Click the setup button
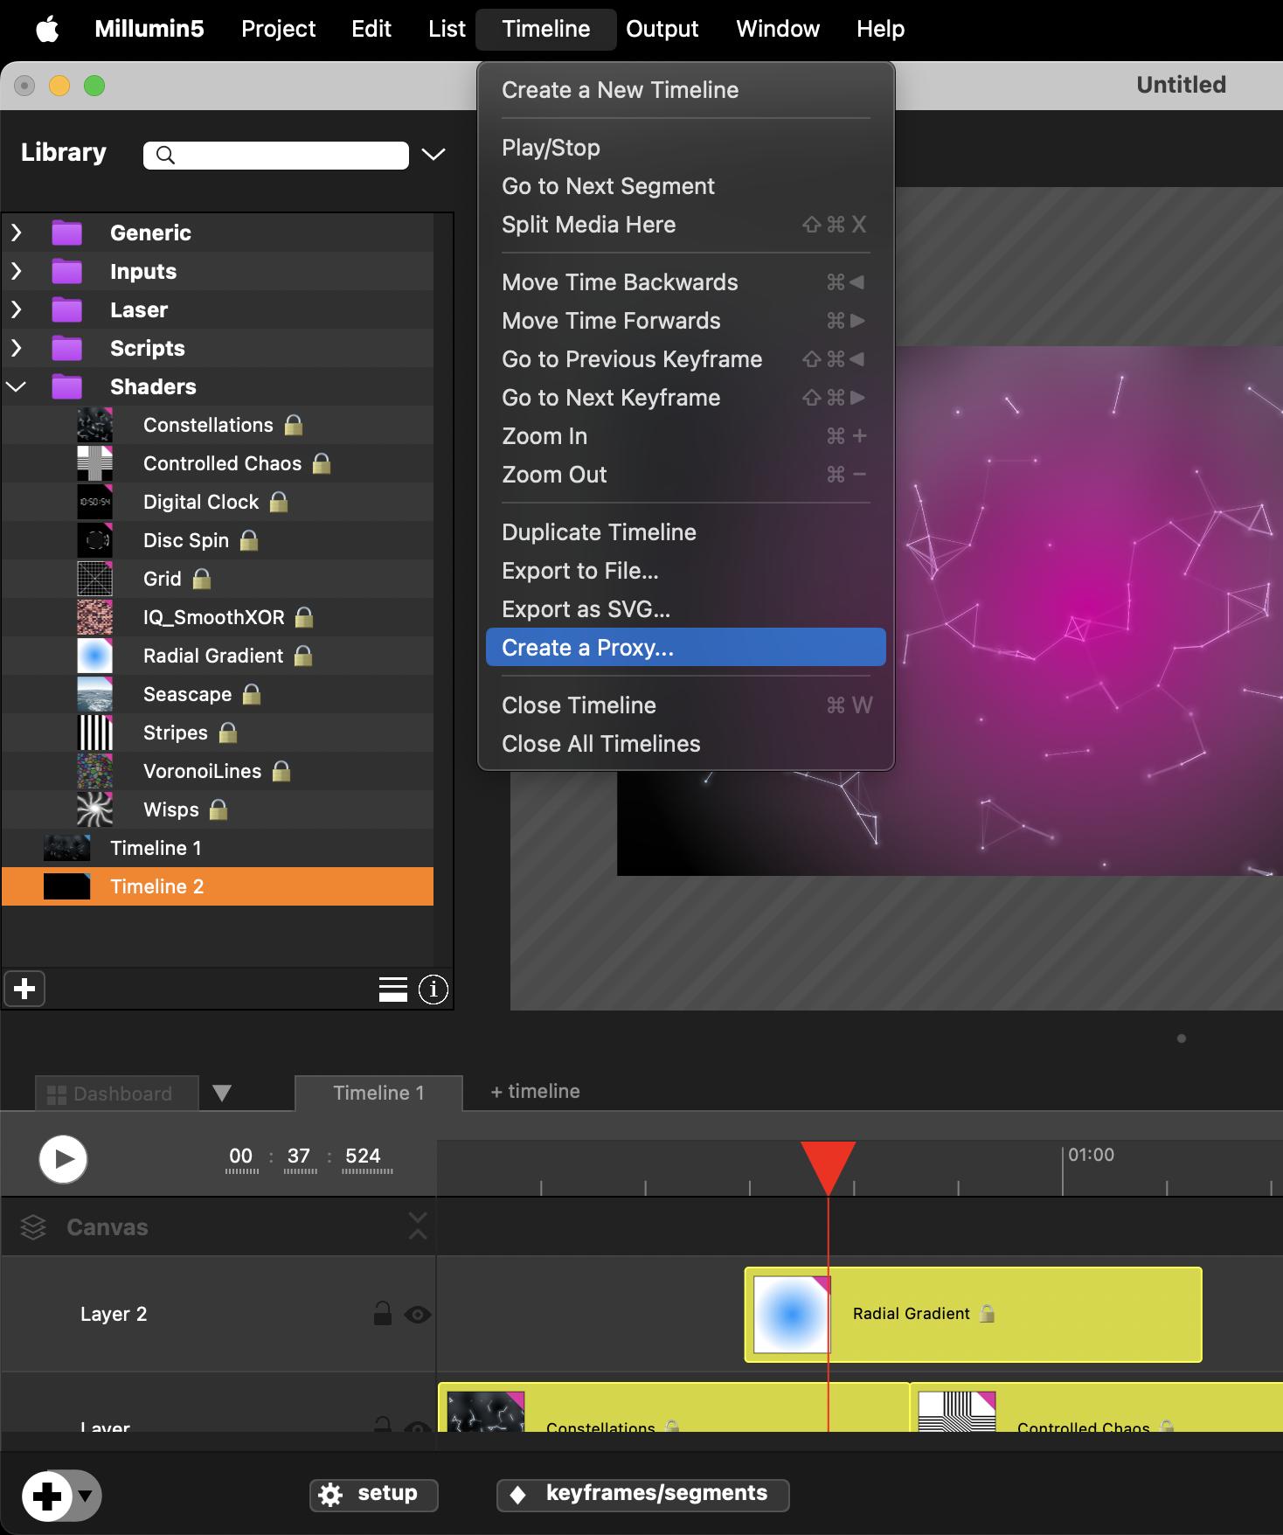This screenshot has height=1535, width=1283. pos(373,1494)
